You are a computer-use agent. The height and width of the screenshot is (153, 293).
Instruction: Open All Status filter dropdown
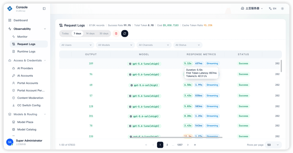pyautogui.click(x=188, y=45)
